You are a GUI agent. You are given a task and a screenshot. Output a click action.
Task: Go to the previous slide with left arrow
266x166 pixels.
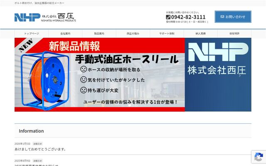click(26, 76)
